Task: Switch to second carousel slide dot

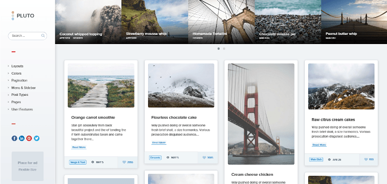Action: tap(224, 48)
